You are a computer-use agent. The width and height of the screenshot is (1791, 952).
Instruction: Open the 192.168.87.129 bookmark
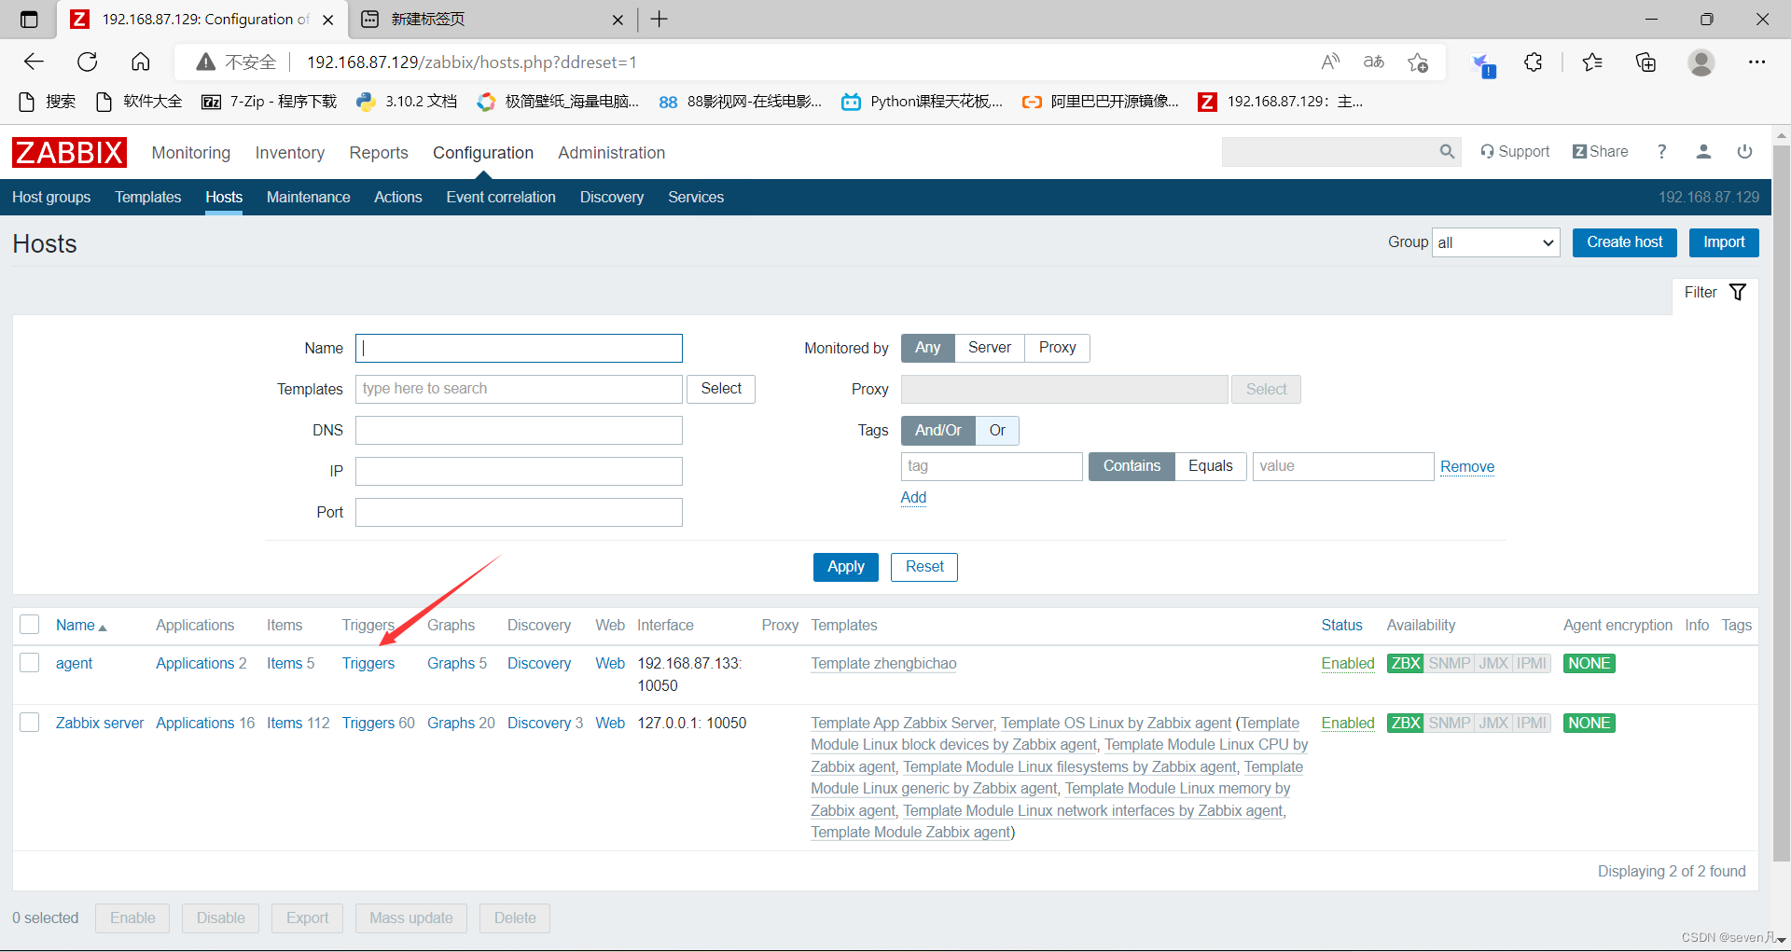click(x=1281, y=102)
